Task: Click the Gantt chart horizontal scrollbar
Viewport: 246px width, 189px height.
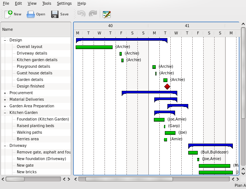Action: point(157,179)
